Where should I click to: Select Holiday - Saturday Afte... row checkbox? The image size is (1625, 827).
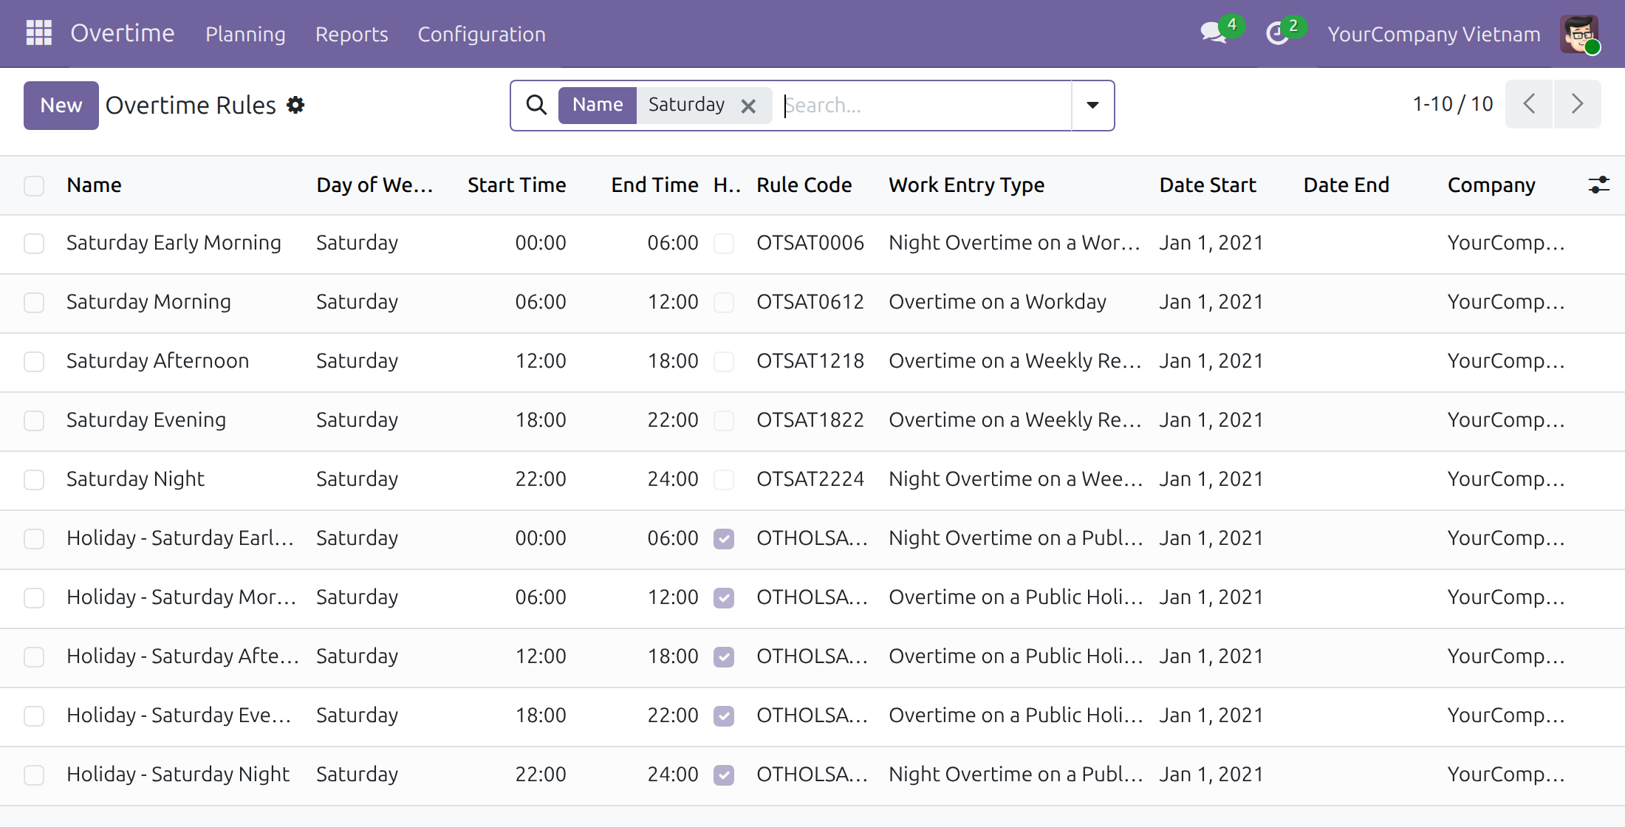pos(34,657)
